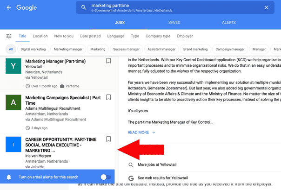Go back using the arrow beside Google
The width and height of the screenshot is (281, 190).
[9, 7]
